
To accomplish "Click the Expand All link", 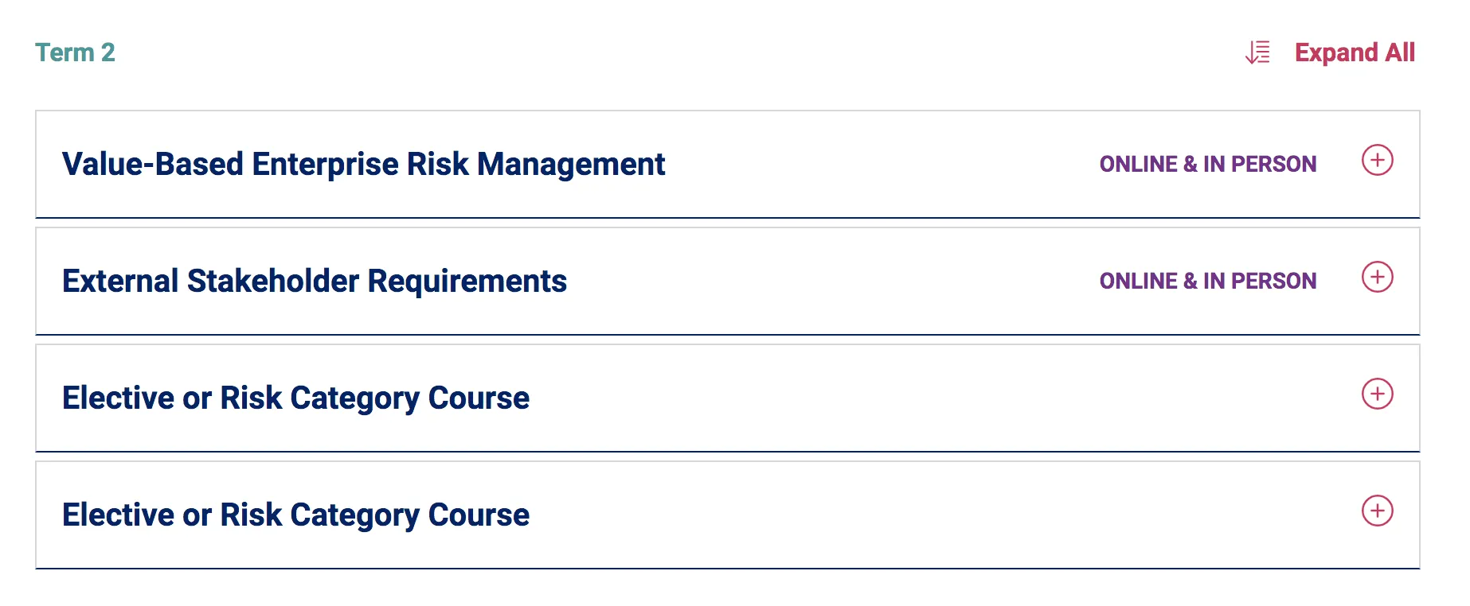I will pos(1355,52).
